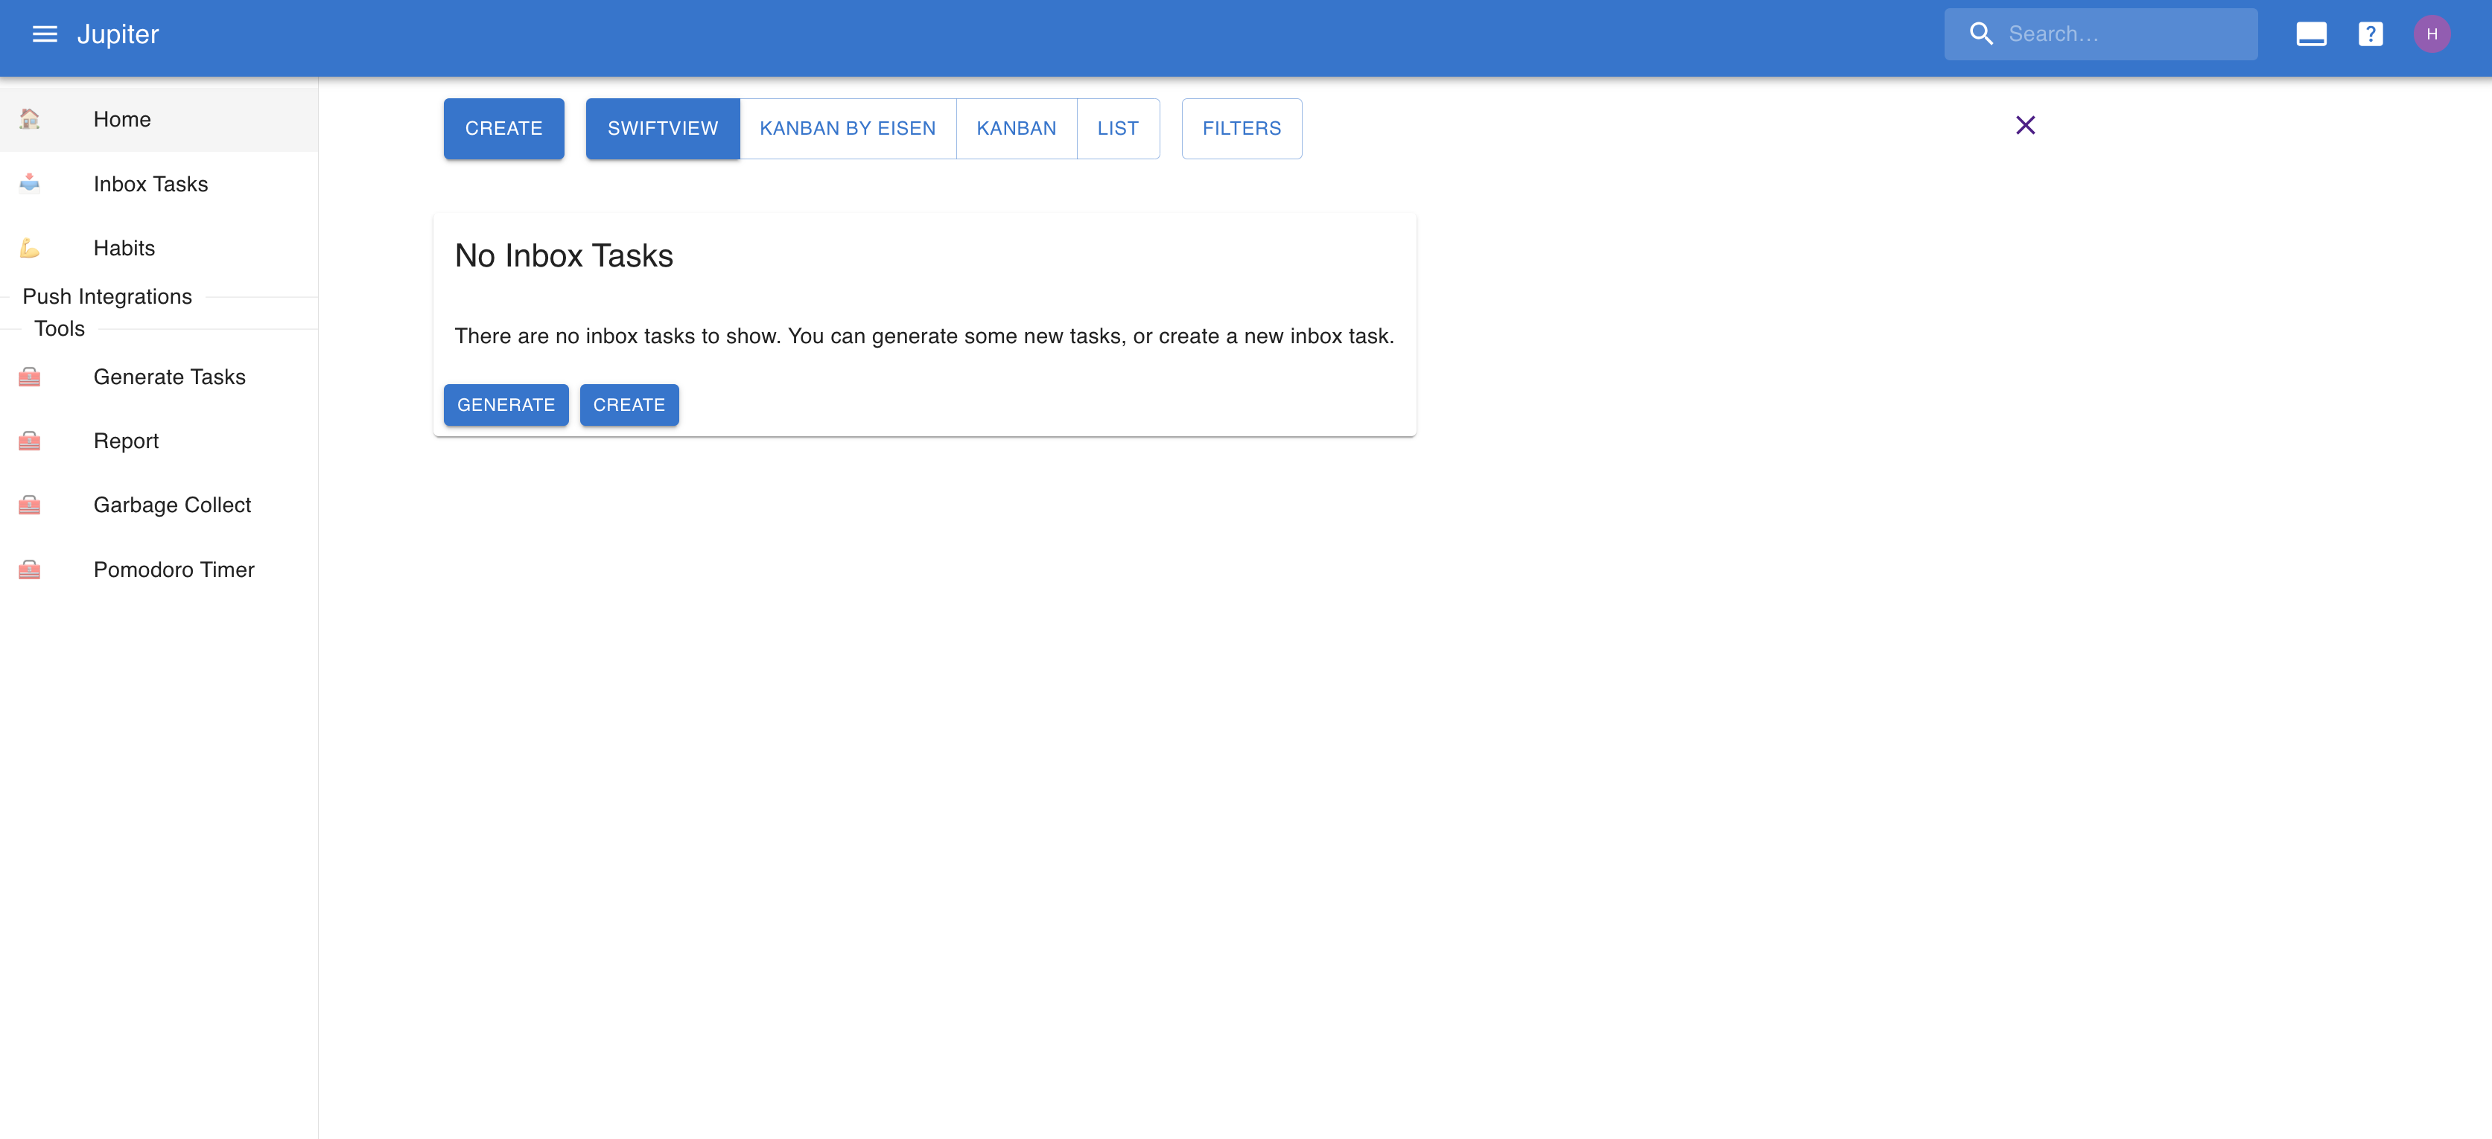Click the Home house icon
The width and height of the screenshot is (2492, 1139).
click(30, 119)
